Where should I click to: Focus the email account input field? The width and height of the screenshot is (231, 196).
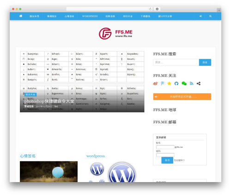click(165, 147)
